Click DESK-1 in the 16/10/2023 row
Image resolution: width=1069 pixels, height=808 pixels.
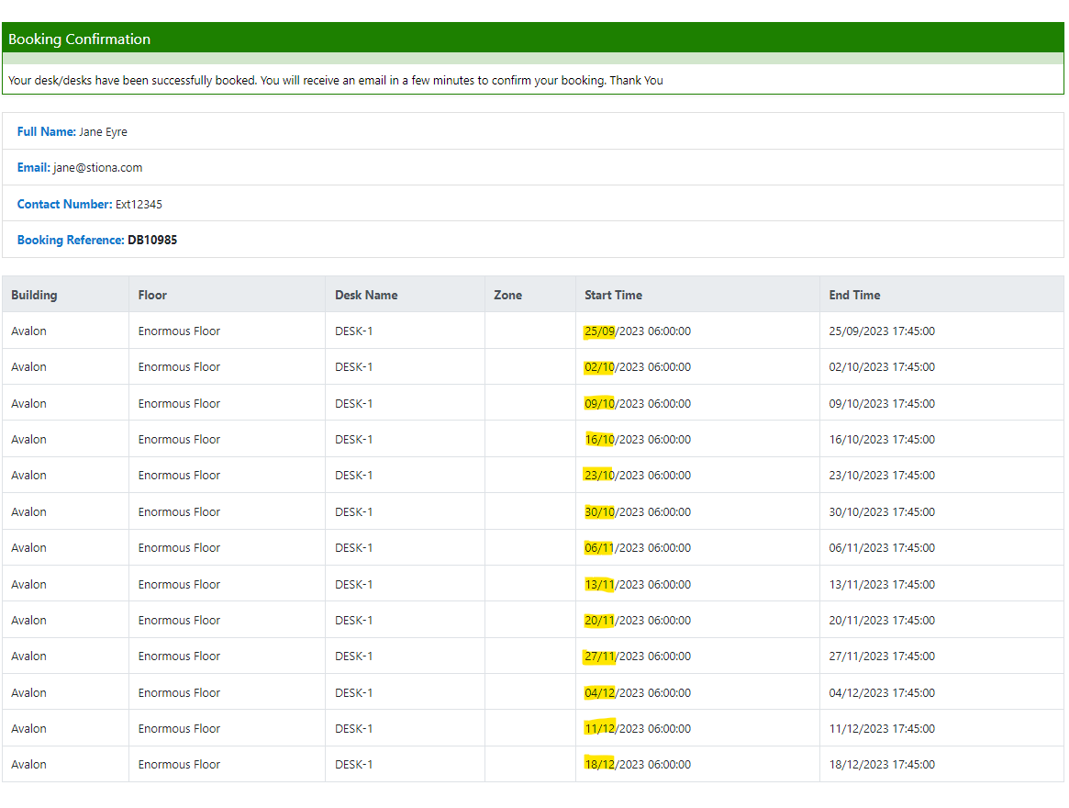(x=354, y=440)
